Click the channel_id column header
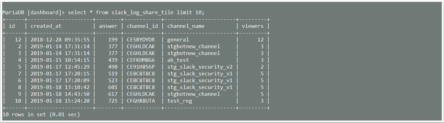Screen dimensions: 444x123 point(142,26)
